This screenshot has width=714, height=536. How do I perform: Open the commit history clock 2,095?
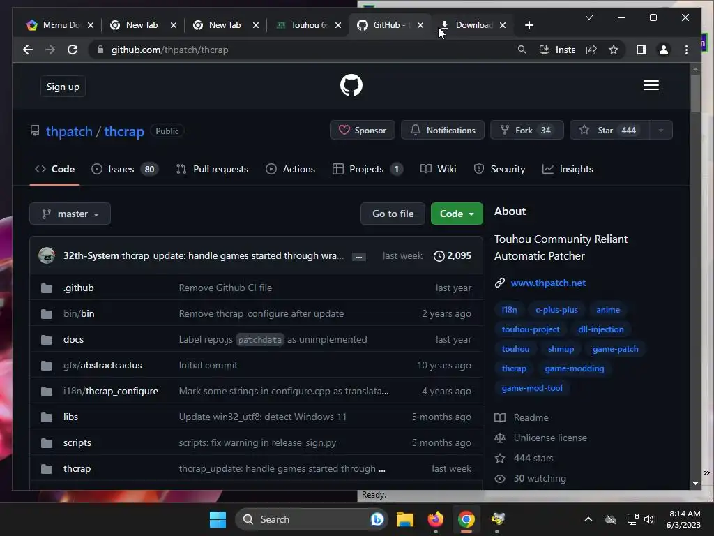coord(452,255)
